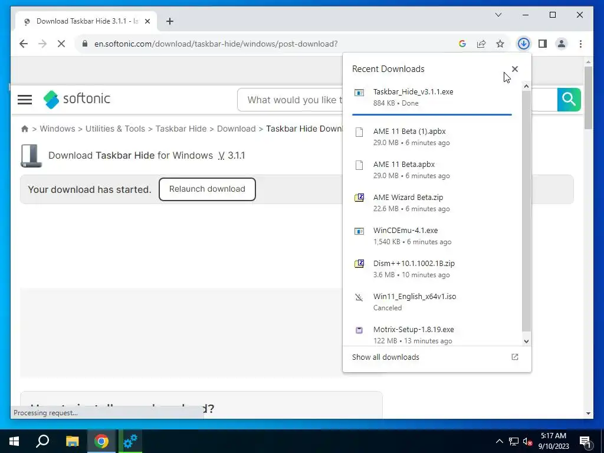Click the canceled download icon for Win11 ISO
Screen dimensions: 604x453
tap(359, 297)
